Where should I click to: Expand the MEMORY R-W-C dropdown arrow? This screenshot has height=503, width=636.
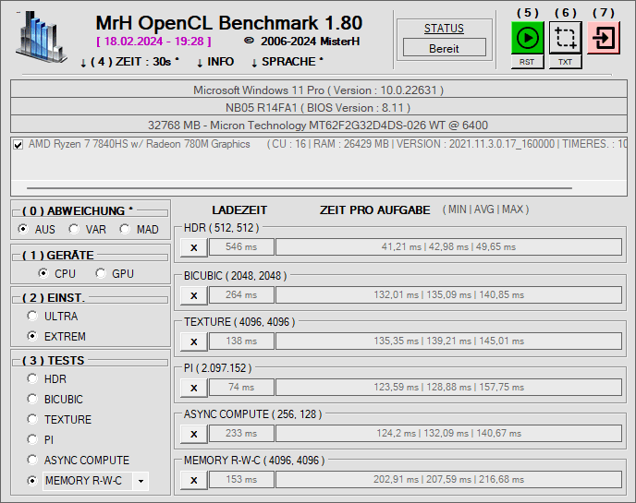click(x=141, y=481)
